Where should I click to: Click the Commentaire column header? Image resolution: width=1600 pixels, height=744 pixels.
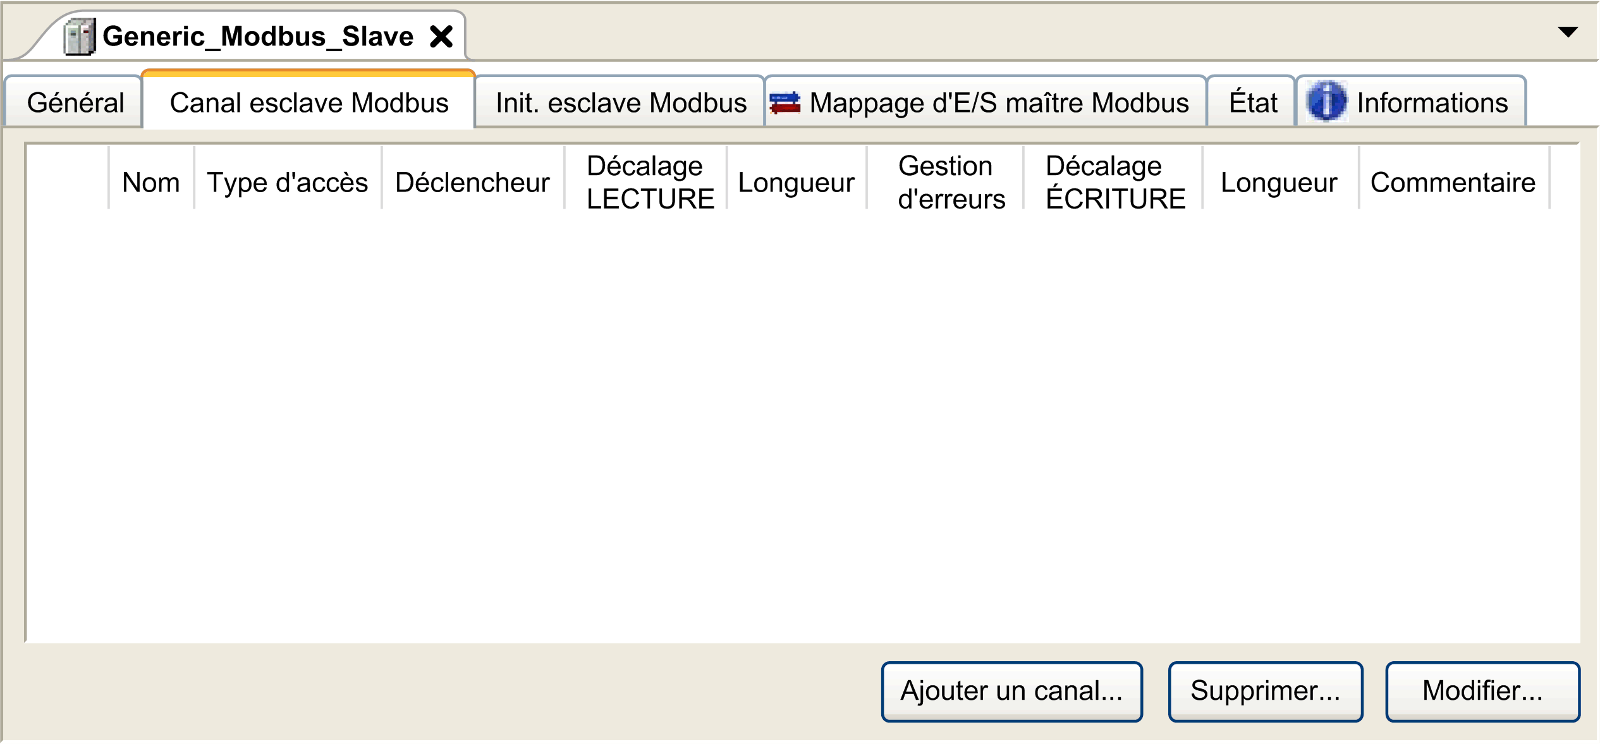(x=1454, y=183)
